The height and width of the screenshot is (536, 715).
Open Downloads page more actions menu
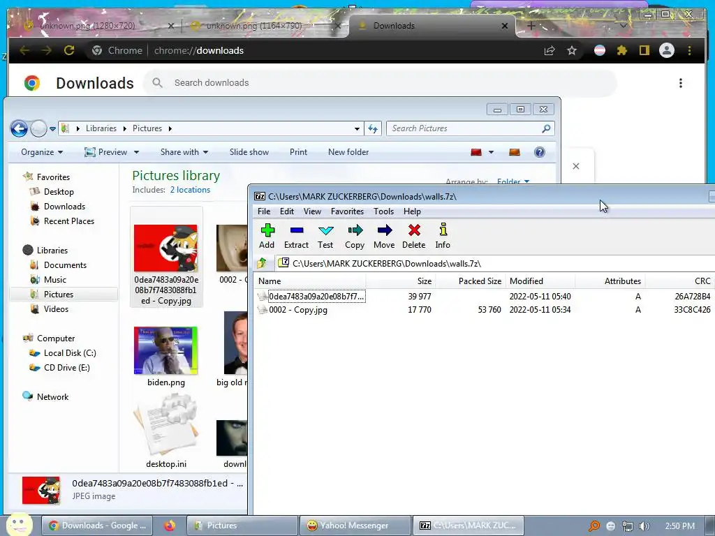680,83
